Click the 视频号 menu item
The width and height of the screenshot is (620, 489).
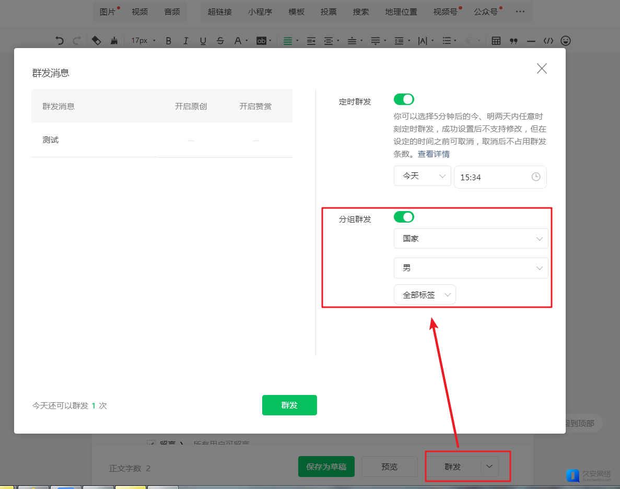(446, 12)
